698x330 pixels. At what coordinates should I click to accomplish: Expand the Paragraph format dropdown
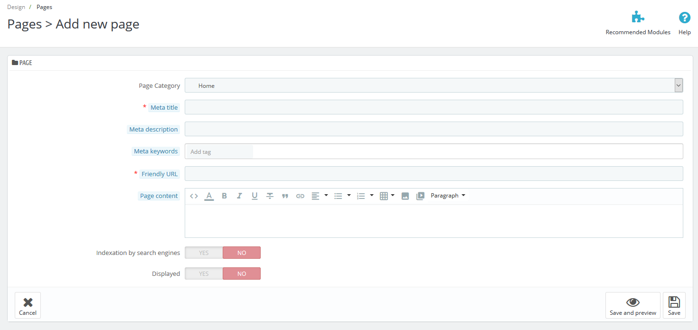(448, 196)
